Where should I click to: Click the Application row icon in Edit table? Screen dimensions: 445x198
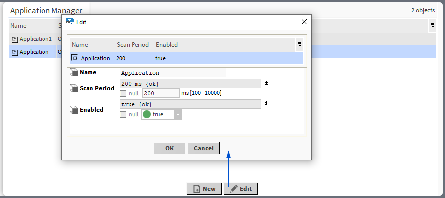coord(76,58)
